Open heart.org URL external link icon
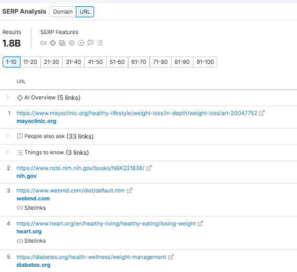 (x=200, y=223)
